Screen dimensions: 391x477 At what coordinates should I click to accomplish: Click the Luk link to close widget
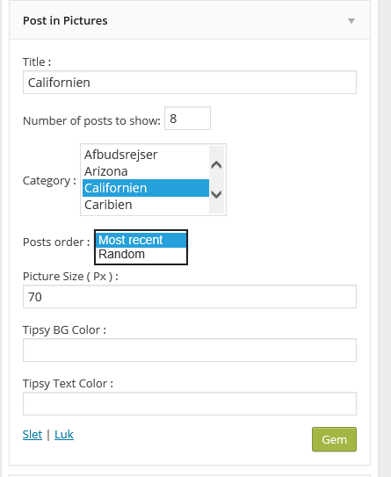[x=64, y=435]
